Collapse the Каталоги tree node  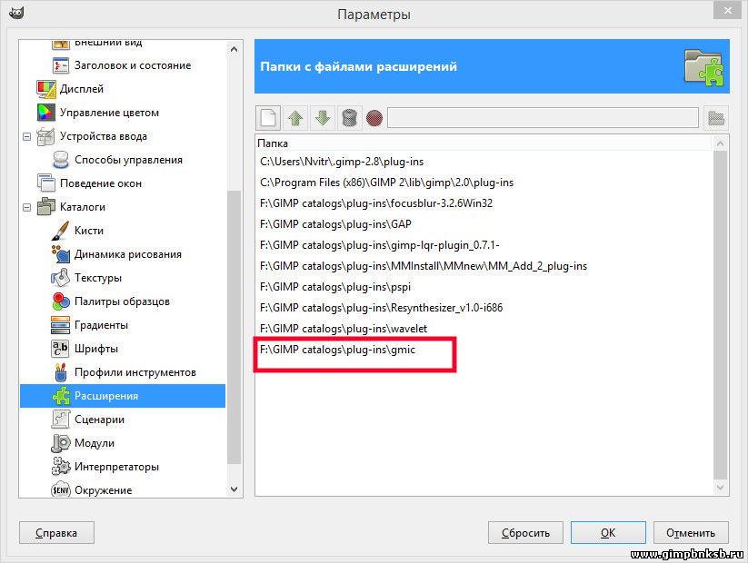(27, 207)
